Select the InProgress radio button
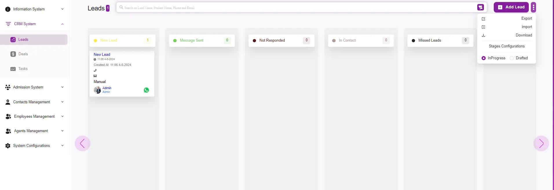This screenshot has width=554, height=190. [x=484, y=58]
